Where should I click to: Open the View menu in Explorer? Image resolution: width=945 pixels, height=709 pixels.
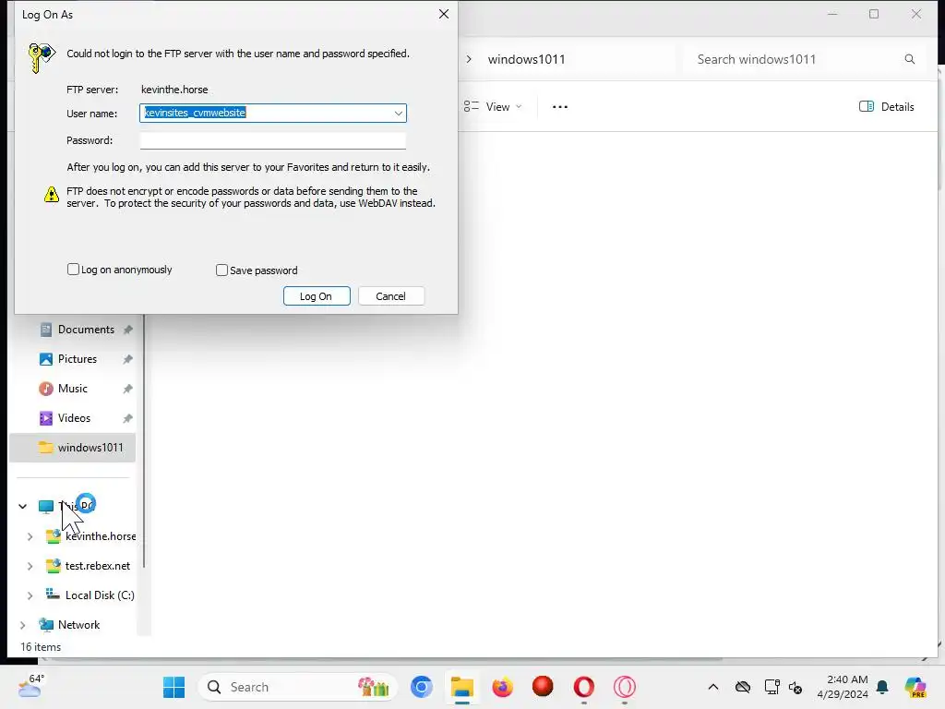494,107
